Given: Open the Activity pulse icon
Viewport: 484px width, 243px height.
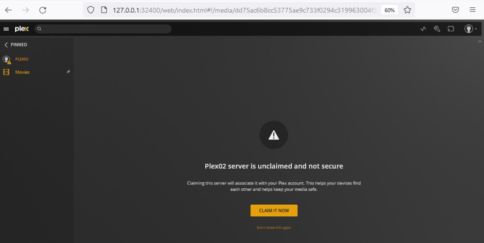Looking at the screenshot, I should 423,29.
